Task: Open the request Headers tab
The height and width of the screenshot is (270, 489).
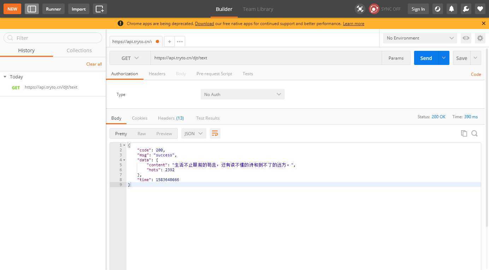Action: (157, 73)
